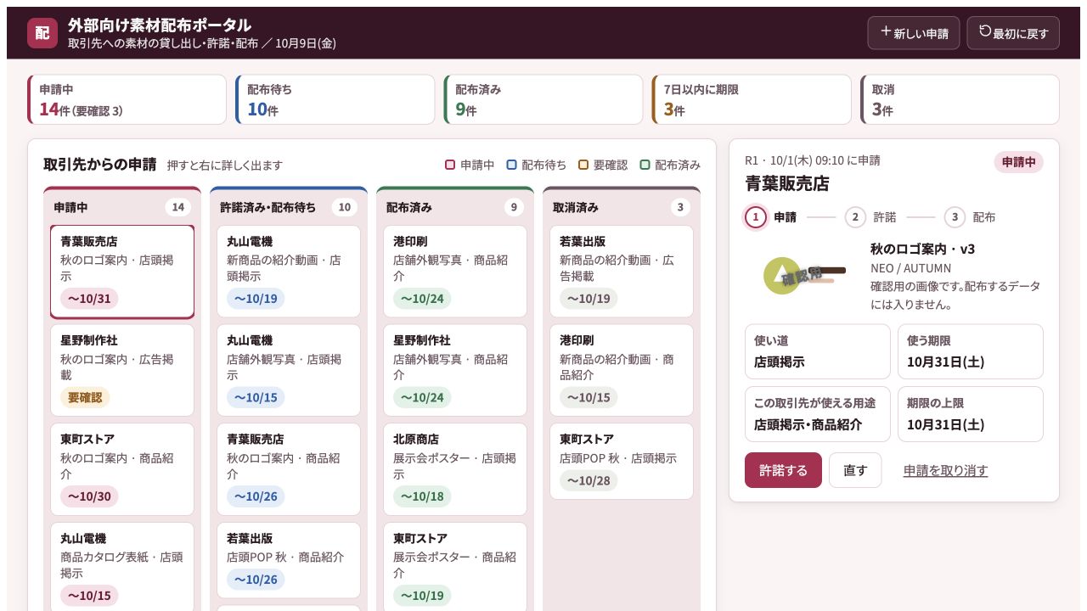Screen dimensions: 1087x611
Task: Click step 1 申請 in progress tracker
Action: (x=771, y=217)
